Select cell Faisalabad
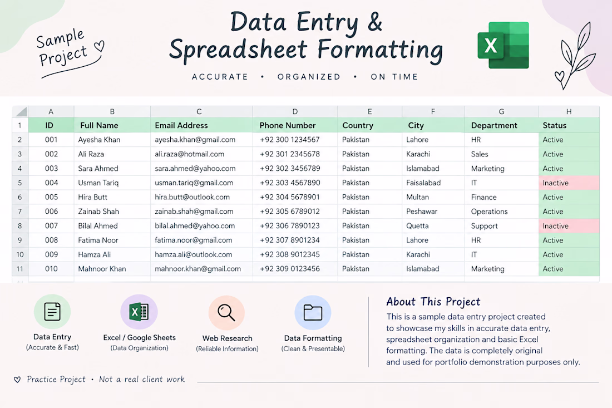This screenshot has height=408, width=612. (433, 183)
